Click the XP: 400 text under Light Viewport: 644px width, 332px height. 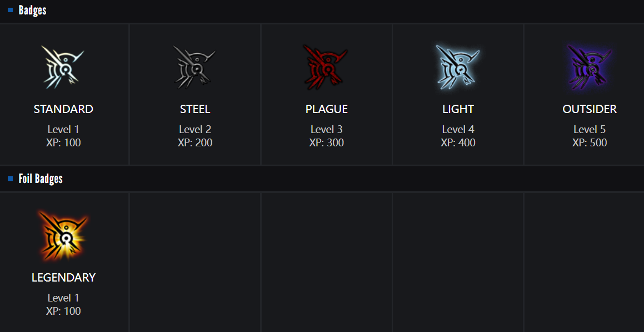click(x=458, y=143)
